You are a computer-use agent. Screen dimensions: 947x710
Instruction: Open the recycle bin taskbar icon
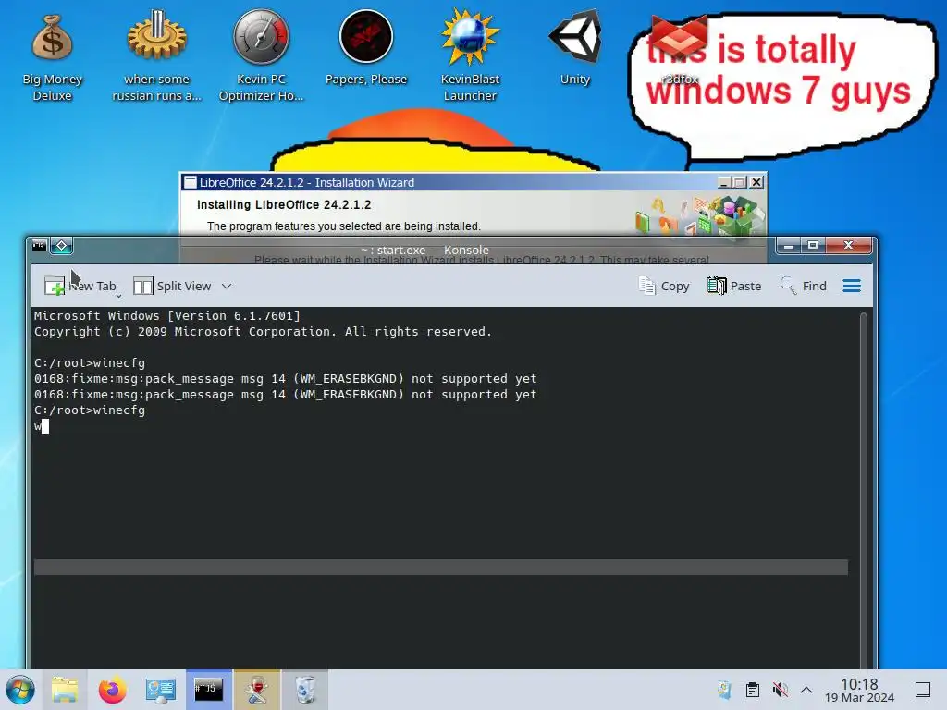coord(305,690)
